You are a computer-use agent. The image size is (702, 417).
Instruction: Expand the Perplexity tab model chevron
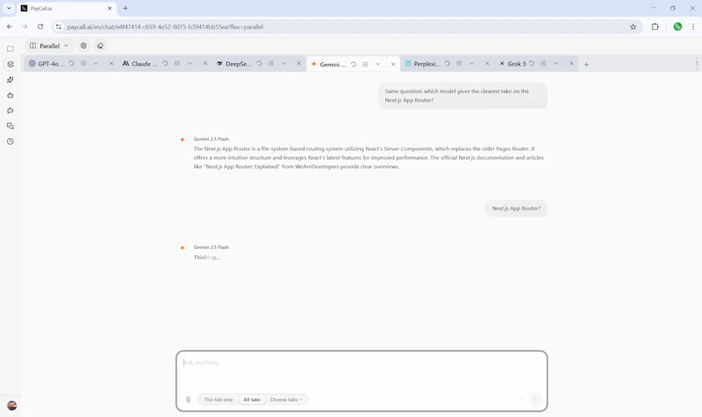(x=471, y=64)
